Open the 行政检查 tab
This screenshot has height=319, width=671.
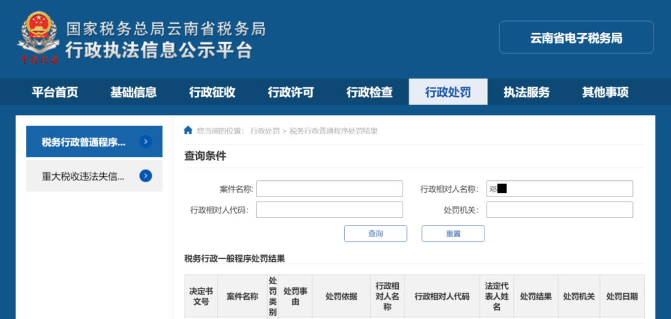pos(370,93)
